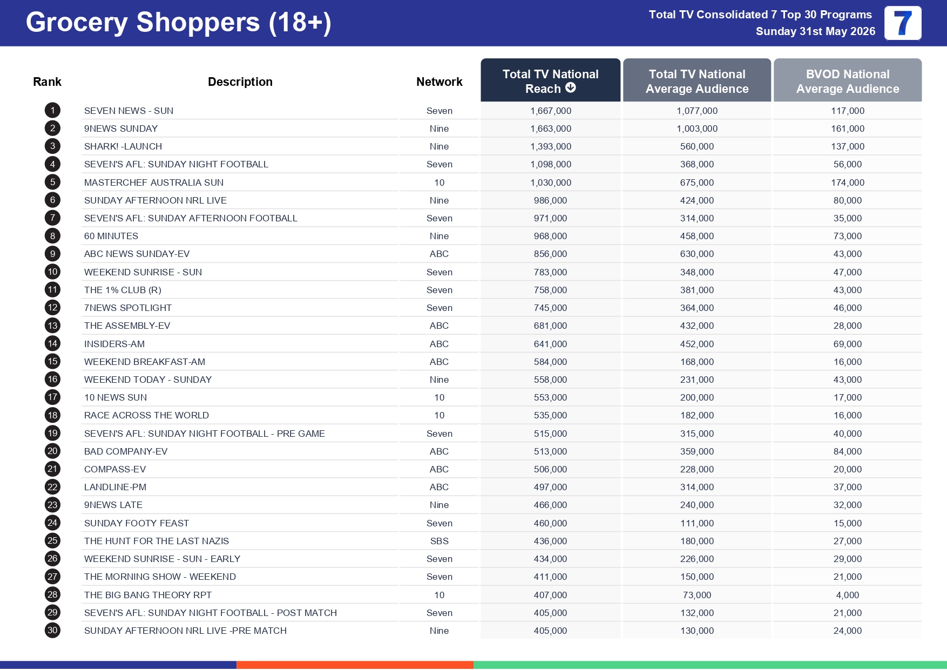The height and width of the screenshot is (670, 947).
Task: Select the rank 23 badge
Action: tap(52, 505)
